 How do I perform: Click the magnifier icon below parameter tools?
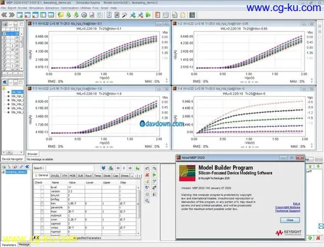pos(147,201)
